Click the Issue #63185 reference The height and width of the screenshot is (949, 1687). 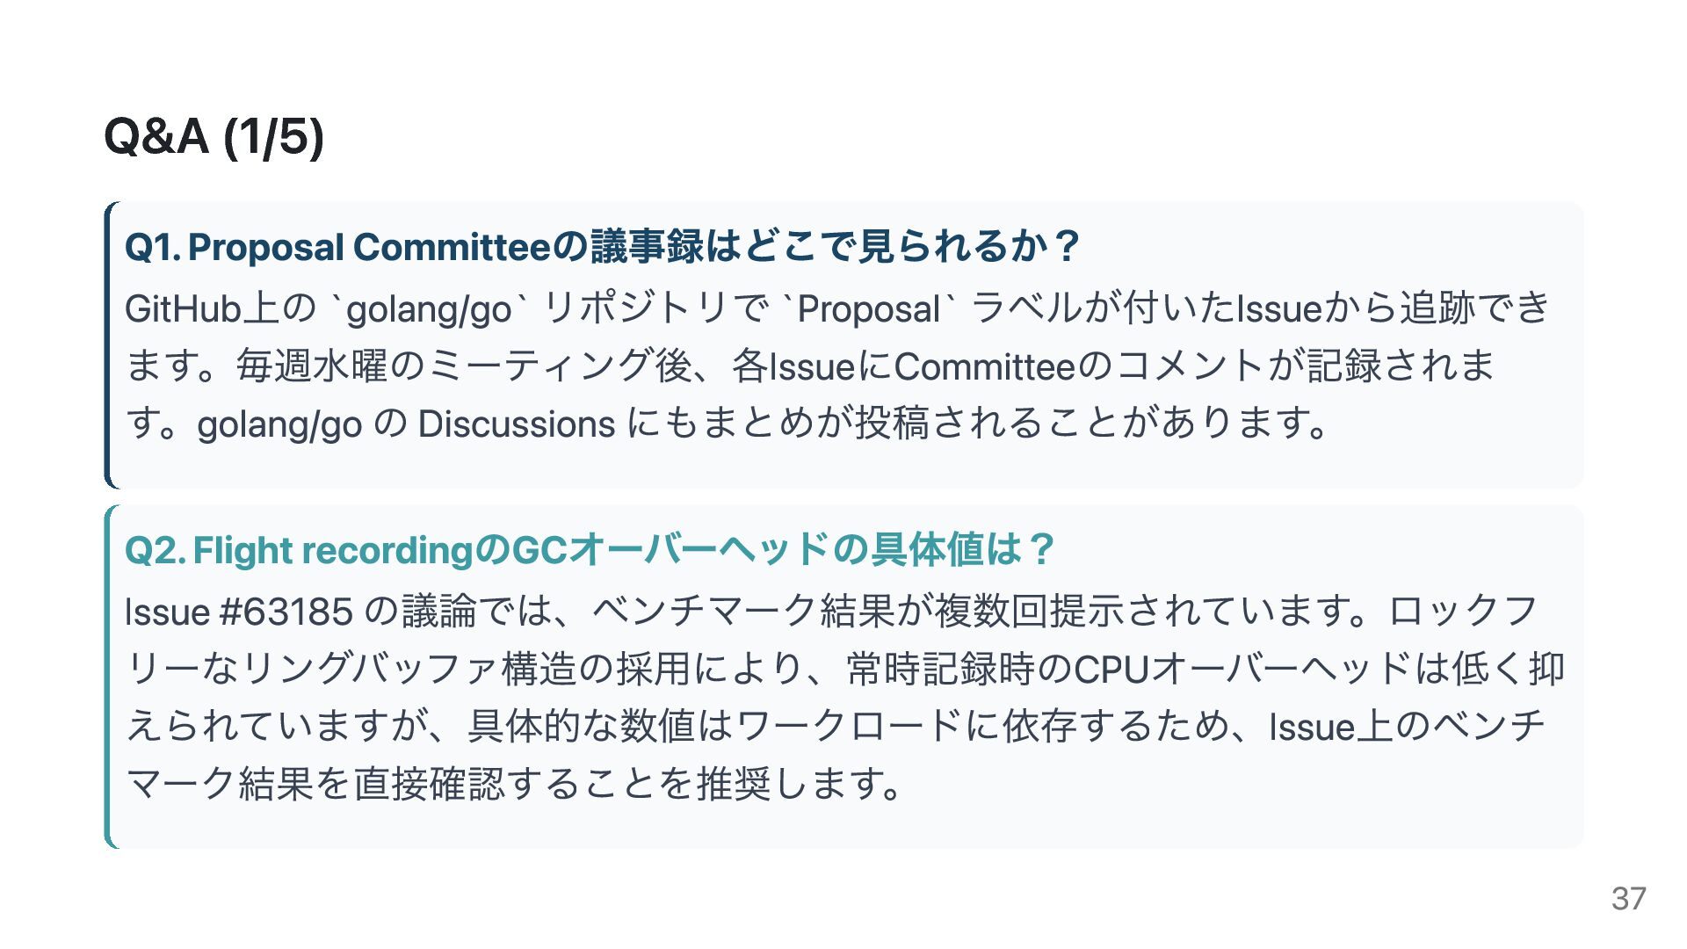coord(239,612)
